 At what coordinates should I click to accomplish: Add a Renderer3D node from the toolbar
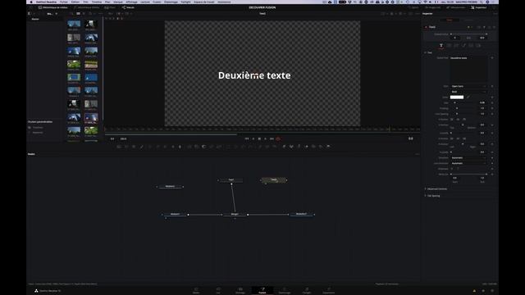pos(328,147)
